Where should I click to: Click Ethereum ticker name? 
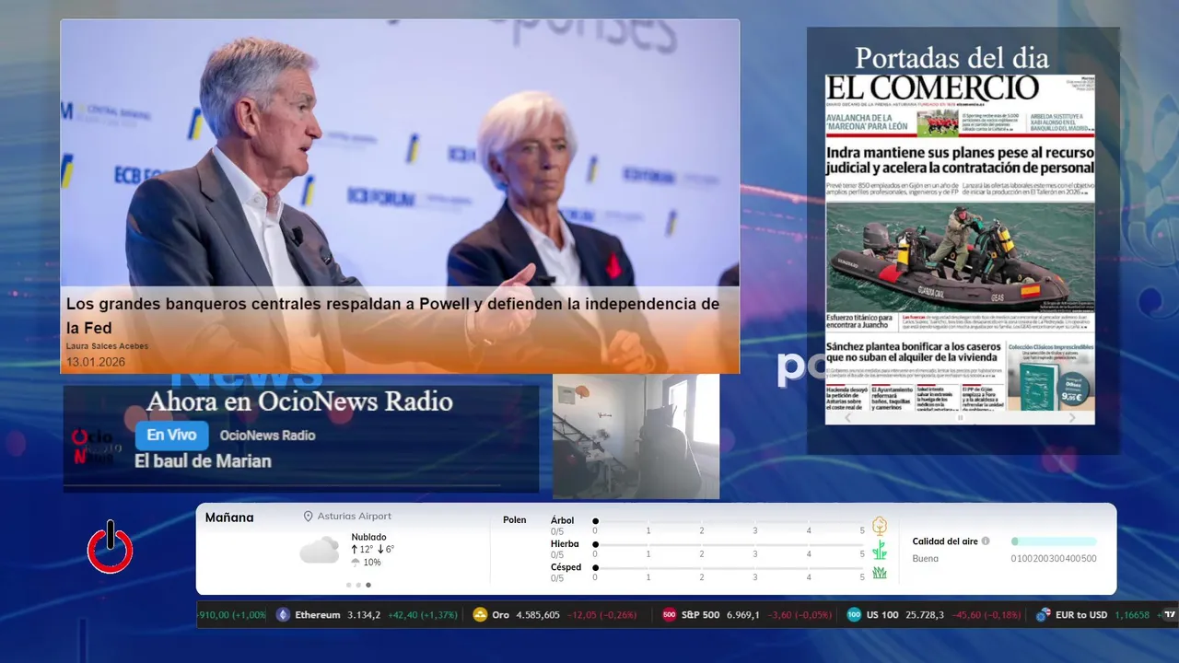(318, 615)
